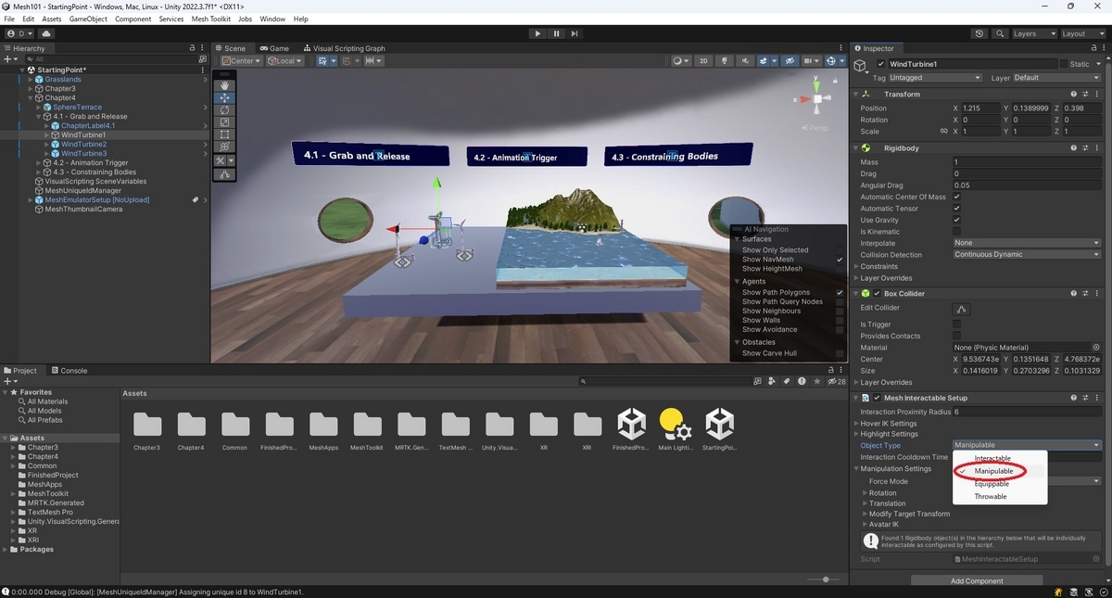
Task: Open the Layers dropdown in top toolbar
Action: (x=1031, y=33)
